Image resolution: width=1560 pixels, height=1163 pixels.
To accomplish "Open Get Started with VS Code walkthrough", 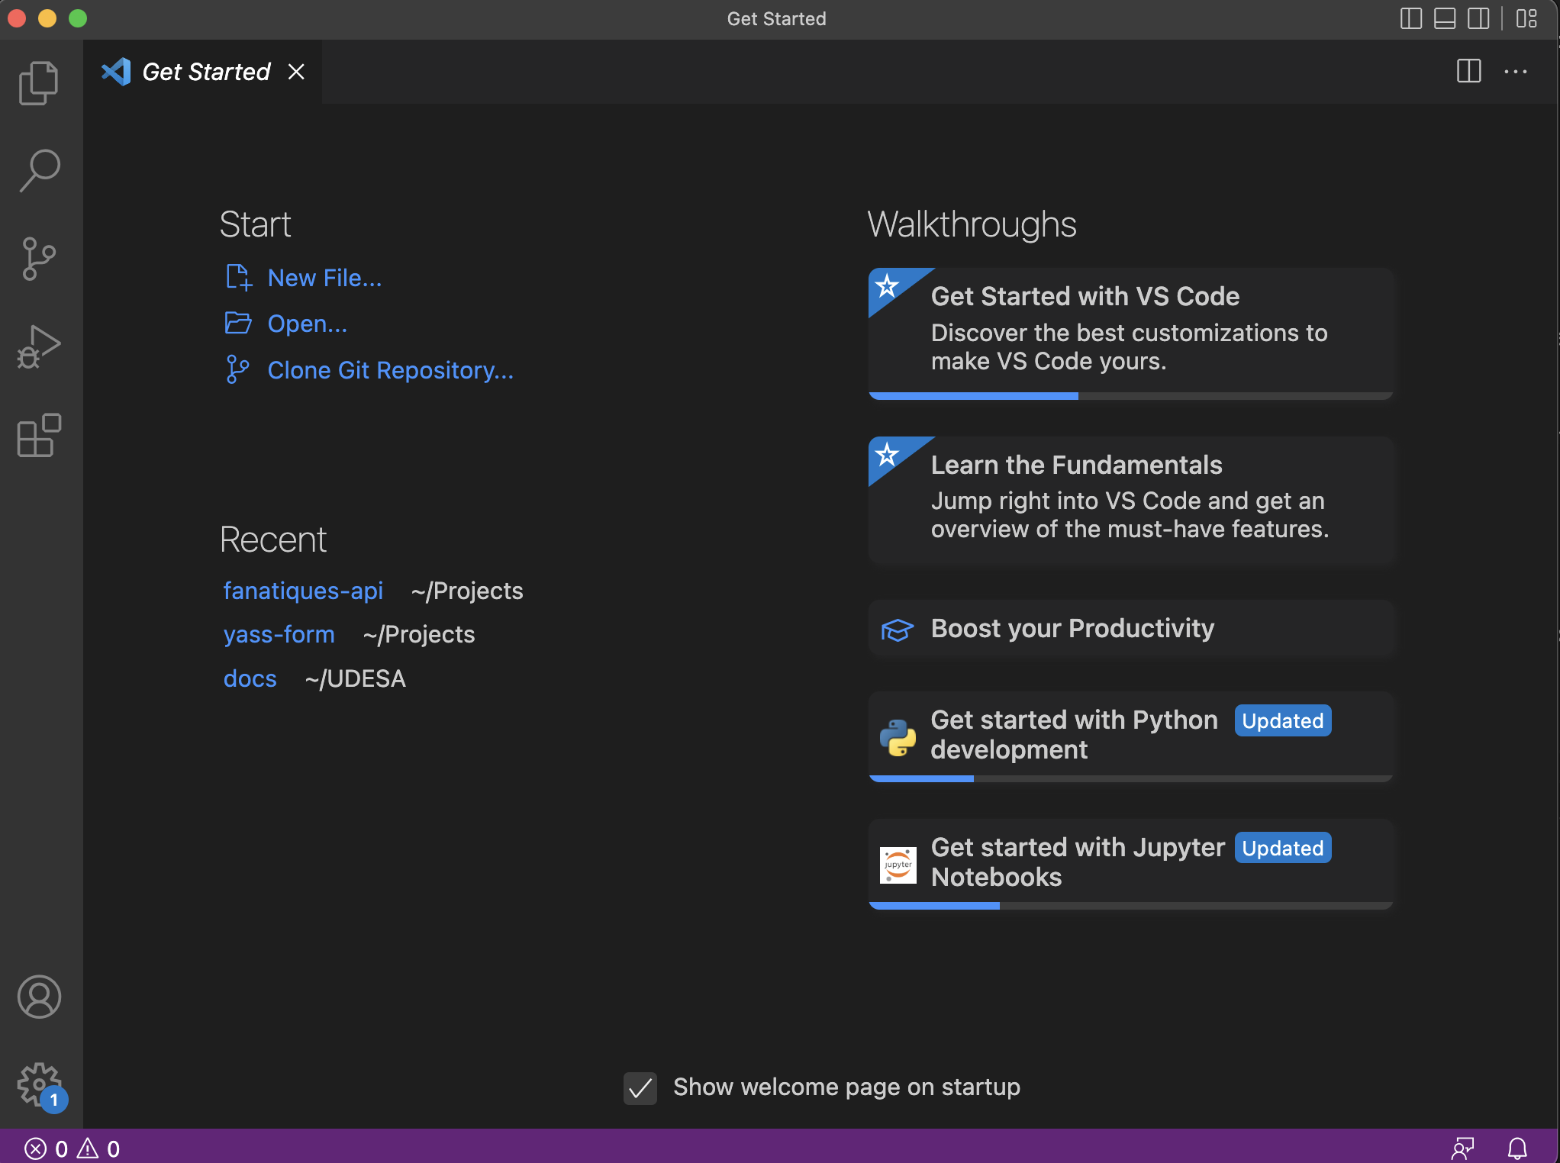I will click(1131, 333).
